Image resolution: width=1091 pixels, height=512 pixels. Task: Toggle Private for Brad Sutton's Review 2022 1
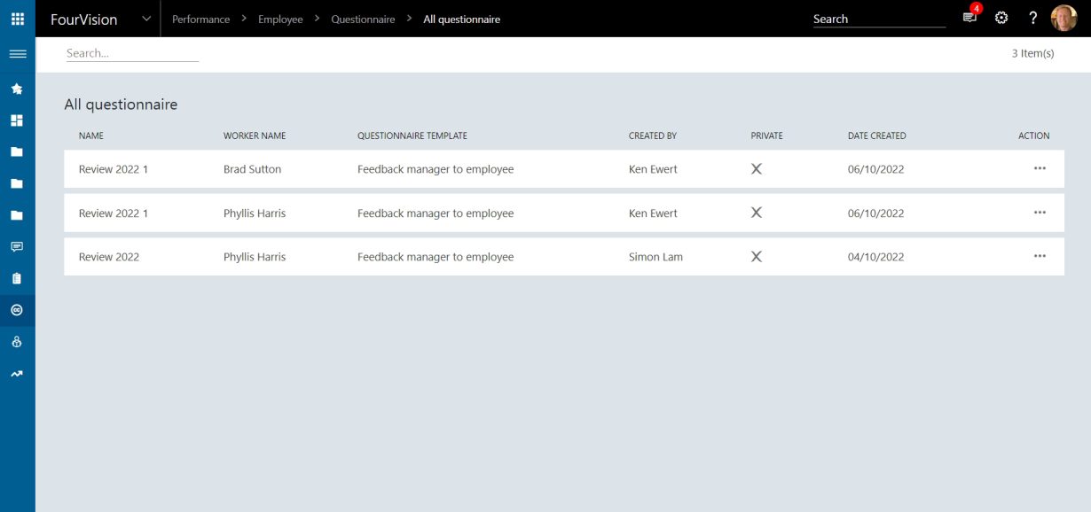[756, 168]
